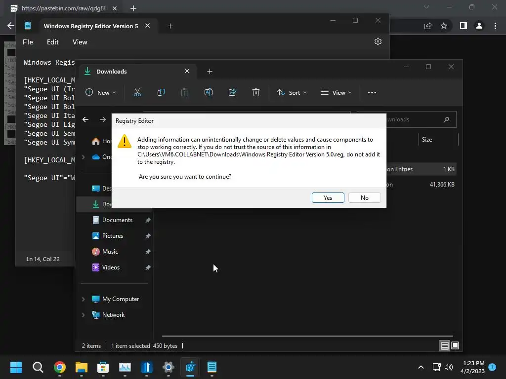Click the pin icon beside Music
This screenshot has width=506, height=379.
pyautogui.click(x=148, y=252)
